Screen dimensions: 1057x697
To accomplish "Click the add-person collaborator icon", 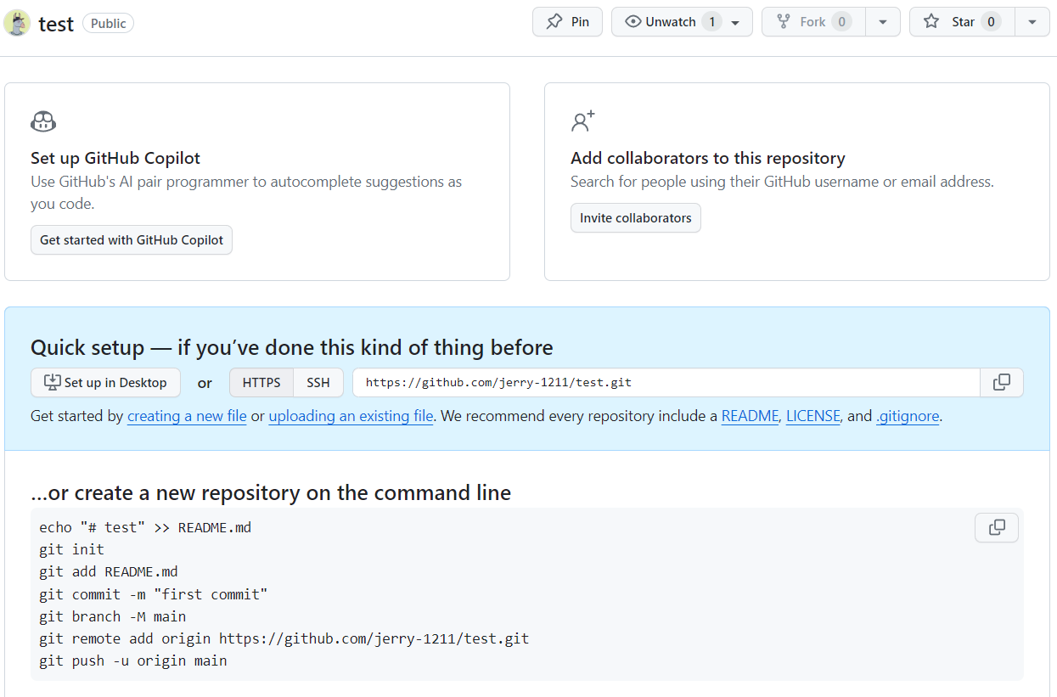I will (583, 121).
